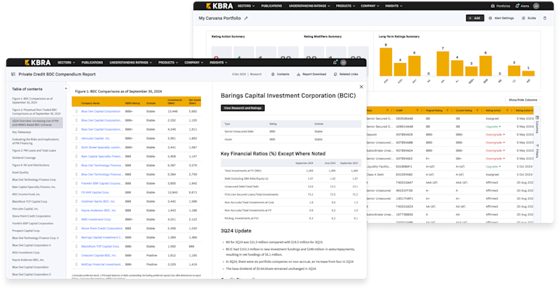Screen dimensions: 560x288
Task: Open Goldman Sachs BDC, Inc. link
Action: click(x=99, y=201)
